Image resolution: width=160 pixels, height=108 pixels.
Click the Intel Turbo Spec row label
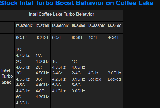(x=7, y=76)
